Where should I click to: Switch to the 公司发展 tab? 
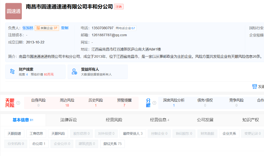click(x=205, y=120)
